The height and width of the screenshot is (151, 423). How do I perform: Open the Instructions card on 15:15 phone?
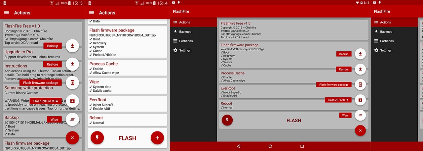click(43, 72)
